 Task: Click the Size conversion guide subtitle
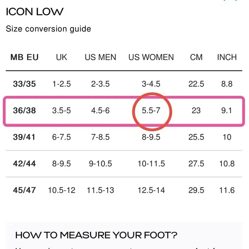pyautogui.click(x=49, y=29)
